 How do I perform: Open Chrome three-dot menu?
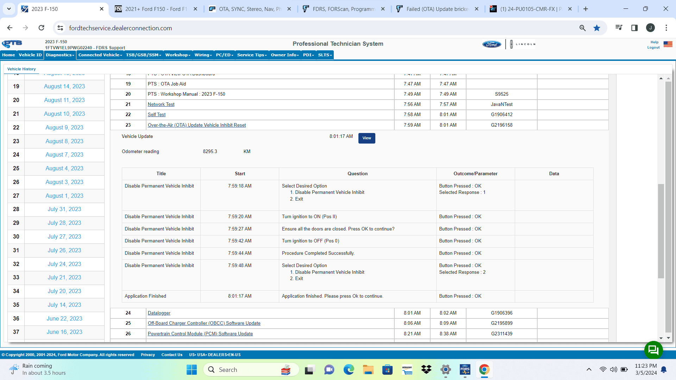coord(666,28)
